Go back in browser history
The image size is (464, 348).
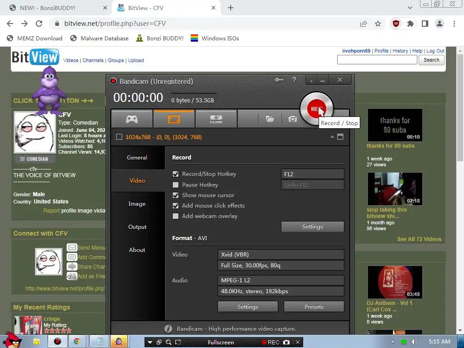pos(10,24)
